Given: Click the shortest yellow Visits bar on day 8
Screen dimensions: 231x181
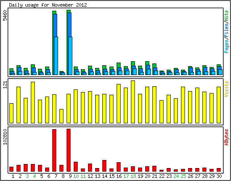Looking at the screenshot, I should 62,116.
